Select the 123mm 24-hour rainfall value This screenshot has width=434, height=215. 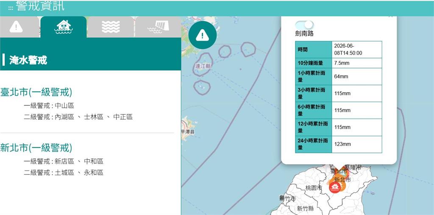[x=357, y=144]
